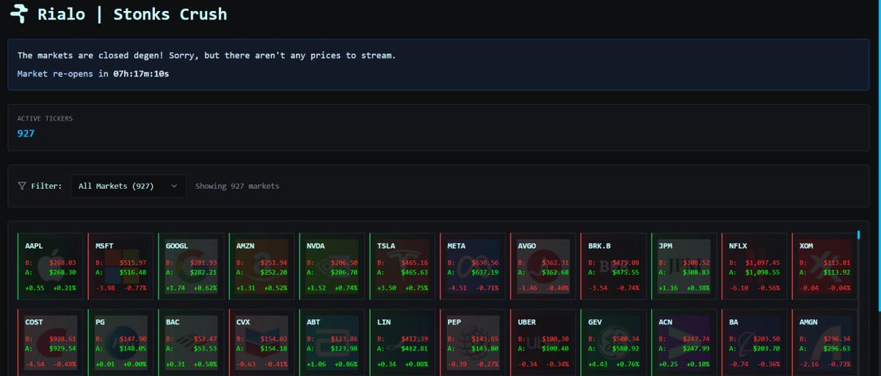This screenshot has width=881, height=376.
Task: Click LIN ask price $412.81
Action: [x=415, y=348]
